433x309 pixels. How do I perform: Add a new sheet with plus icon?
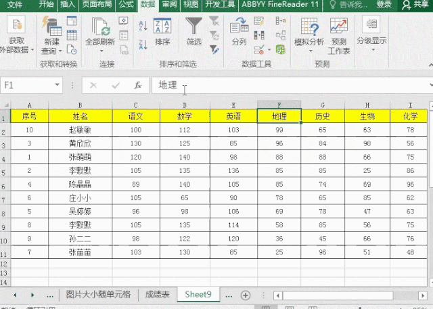(245, 295)
